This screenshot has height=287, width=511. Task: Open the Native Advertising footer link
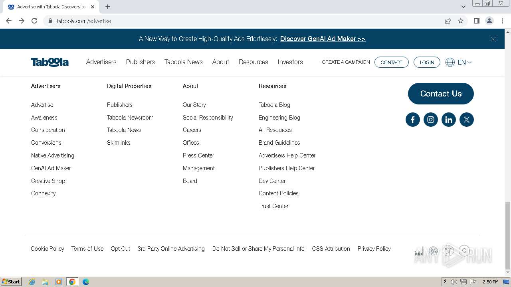pyautogui.click(x=53, y=155)
